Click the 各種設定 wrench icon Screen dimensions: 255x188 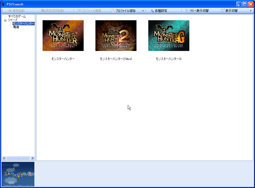(x=152, y=11)
